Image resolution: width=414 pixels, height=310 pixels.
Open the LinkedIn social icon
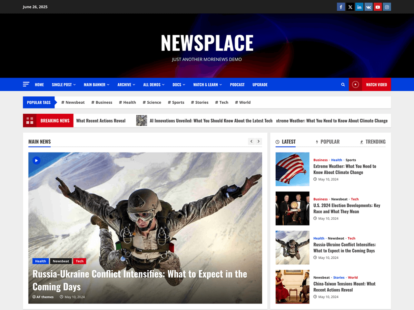pyautogui.click(x=359, y=7)
